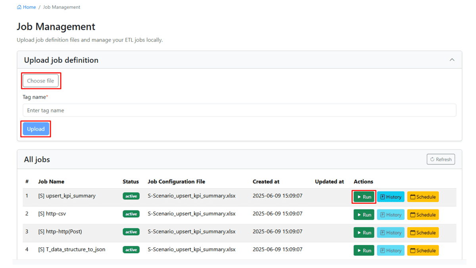The image size is (476, 268).
Task: Run the http-http(Post) job
Action: tap(364, 233)
